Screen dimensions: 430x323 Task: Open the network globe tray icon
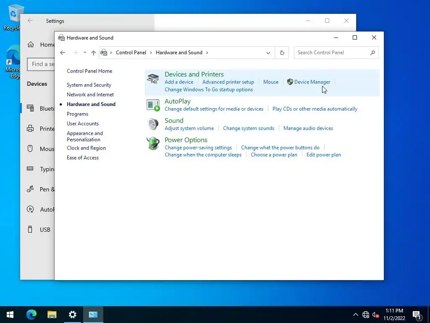click(x=366, y=315)
